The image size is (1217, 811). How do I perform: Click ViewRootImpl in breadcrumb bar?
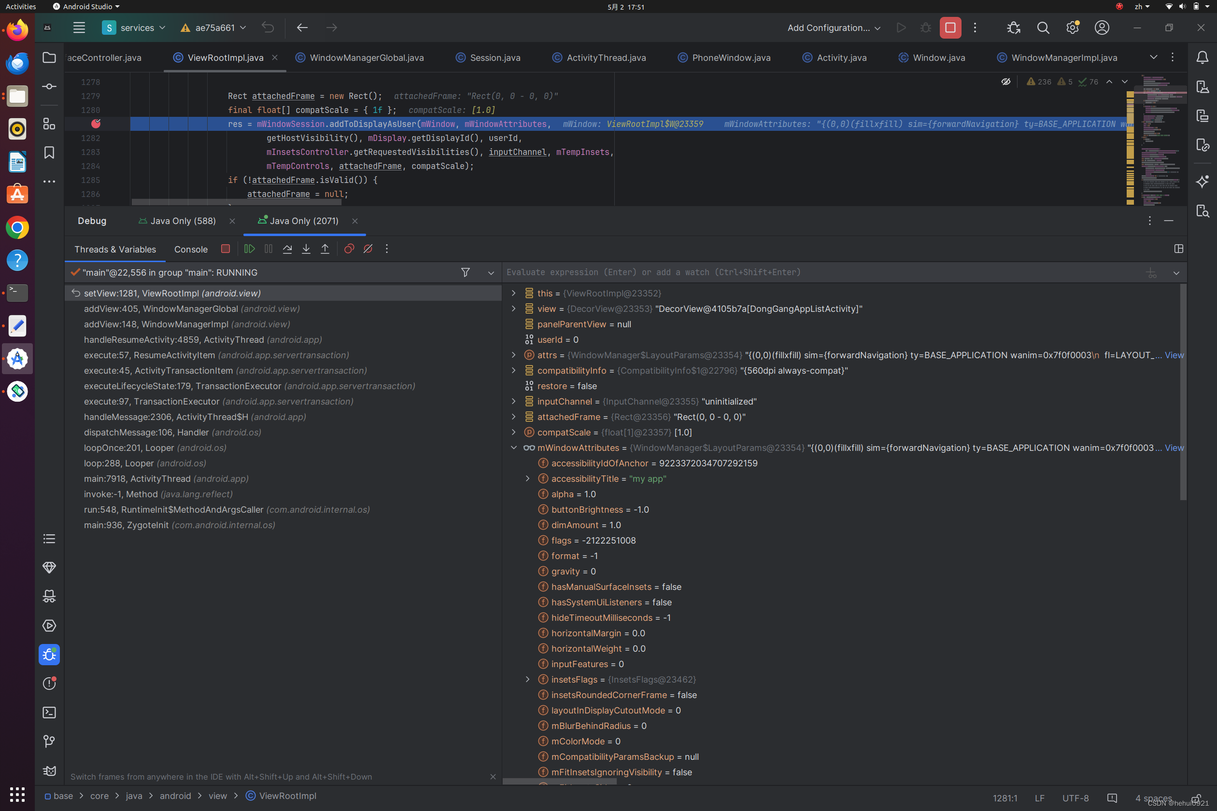point(288,796)
